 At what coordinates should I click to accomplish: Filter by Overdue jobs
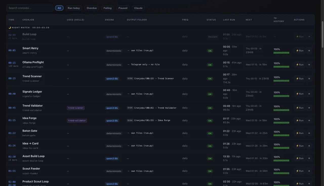(x=92, y=8)
